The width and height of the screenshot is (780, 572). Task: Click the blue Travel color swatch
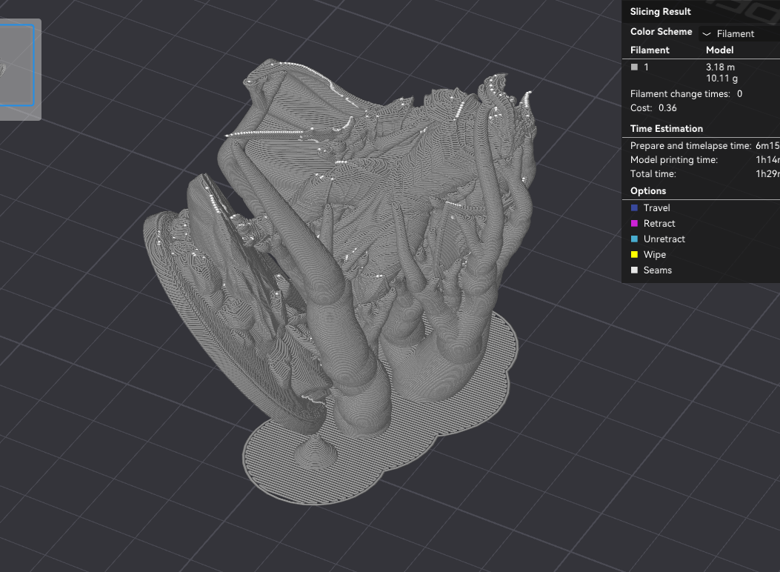pyautogui.click(x=634, y=208)
